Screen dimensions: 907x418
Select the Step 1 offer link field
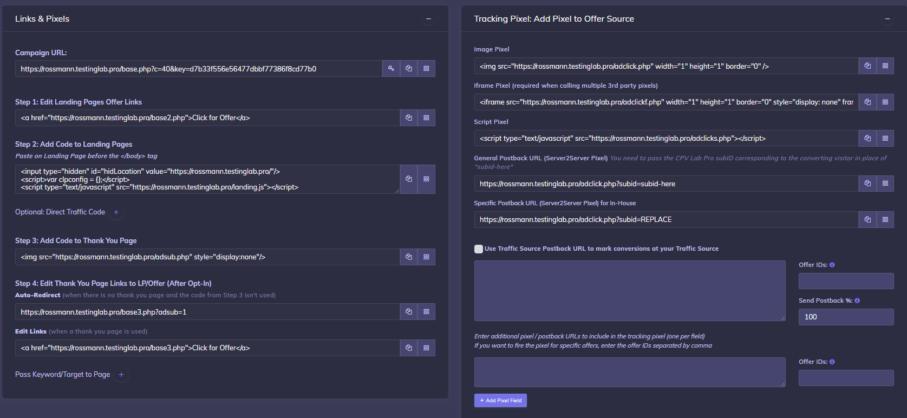(207, 118)
